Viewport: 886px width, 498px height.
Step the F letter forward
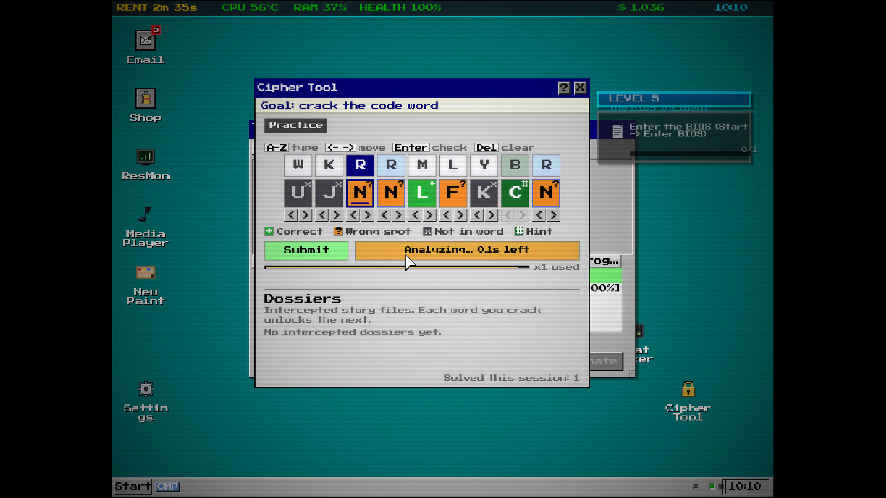coord(460,215)
